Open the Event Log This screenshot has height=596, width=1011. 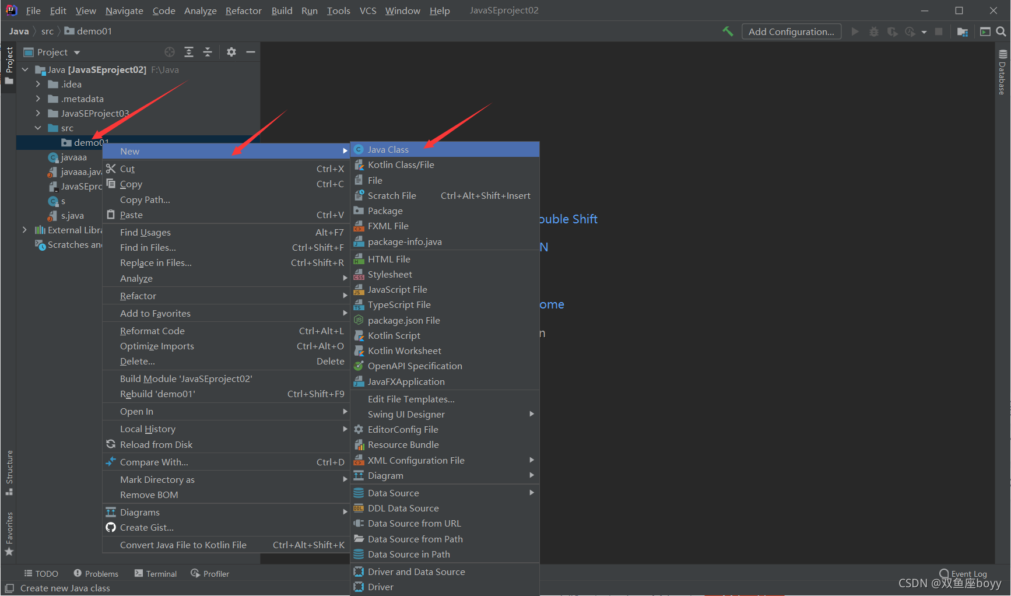[x=963, y=574]
